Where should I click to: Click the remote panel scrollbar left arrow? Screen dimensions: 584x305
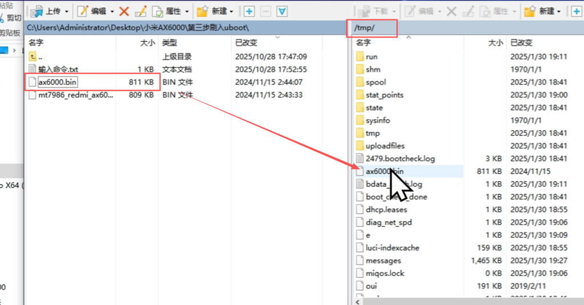point(358,302)
